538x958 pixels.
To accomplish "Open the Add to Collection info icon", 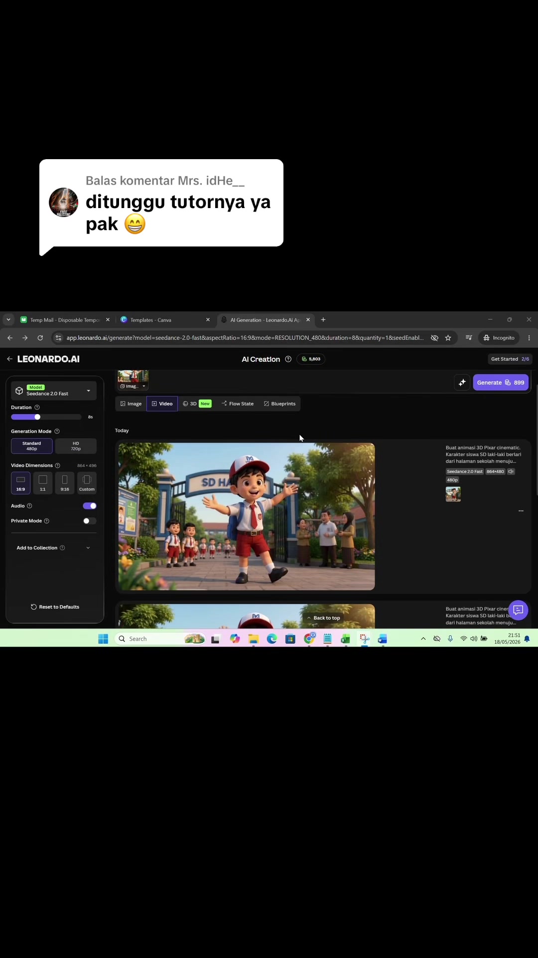I will coord(62,548).
